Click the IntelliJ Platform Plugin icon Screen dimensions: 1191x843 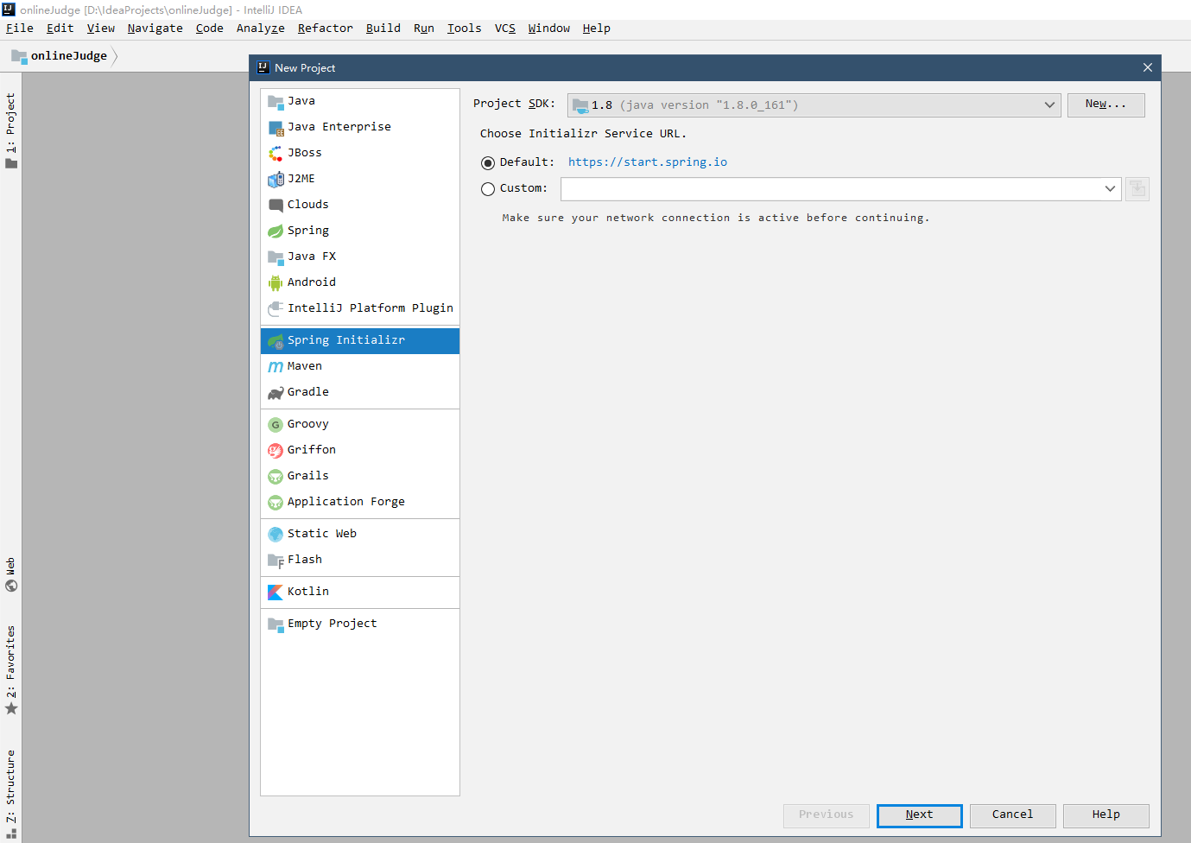276,309
